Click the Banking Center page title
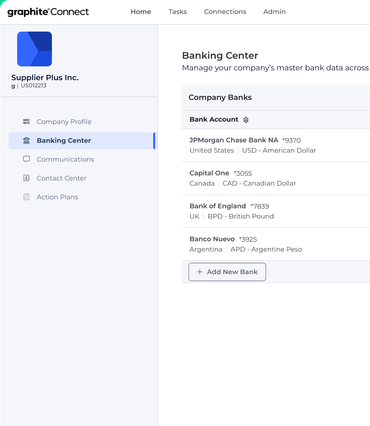This screenshot has height=426, width=370. (220, 55)
